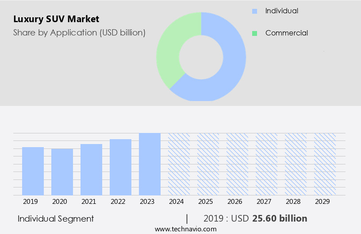The image size is (361, 234).
Task: Select the Individual legend label
Action: coord(281,11)
